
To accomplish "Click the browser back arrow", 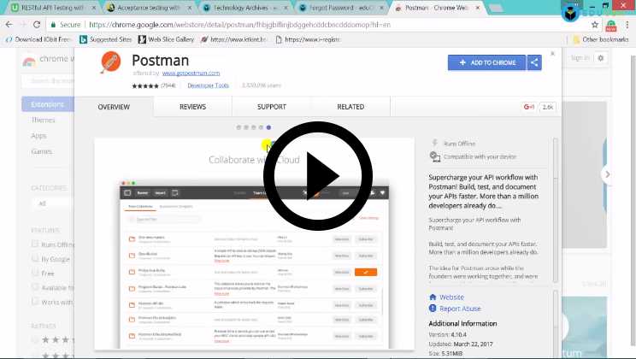I will (x=9, y=25).
